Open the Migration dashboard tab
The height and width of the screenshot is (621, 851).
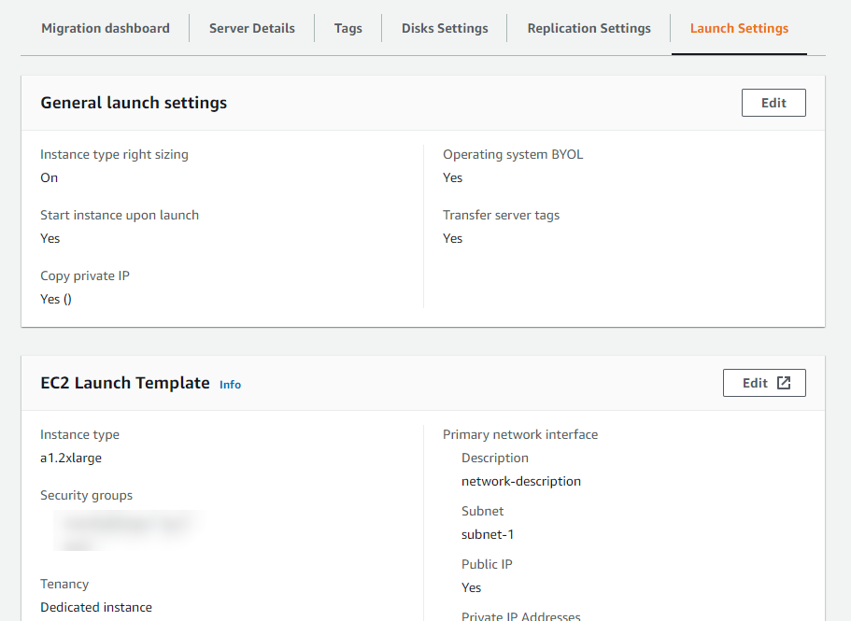coord(106,28)
